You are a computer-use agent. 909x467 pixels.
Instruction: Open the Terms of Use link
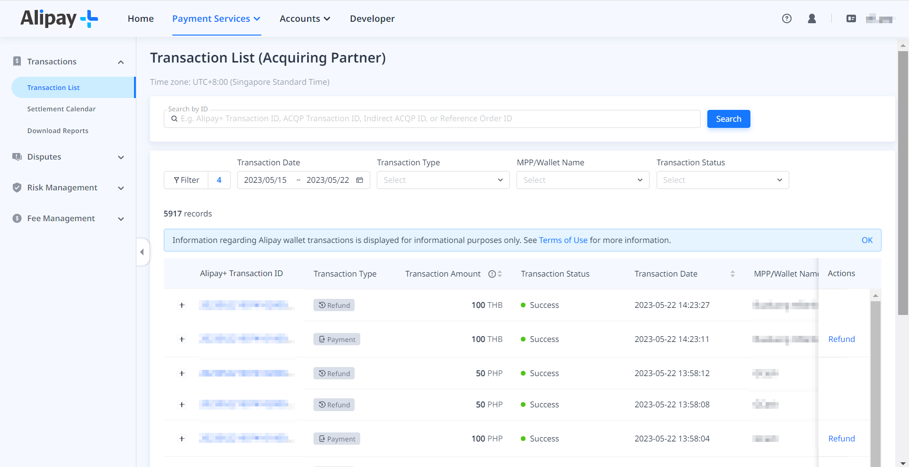point(563,240)
